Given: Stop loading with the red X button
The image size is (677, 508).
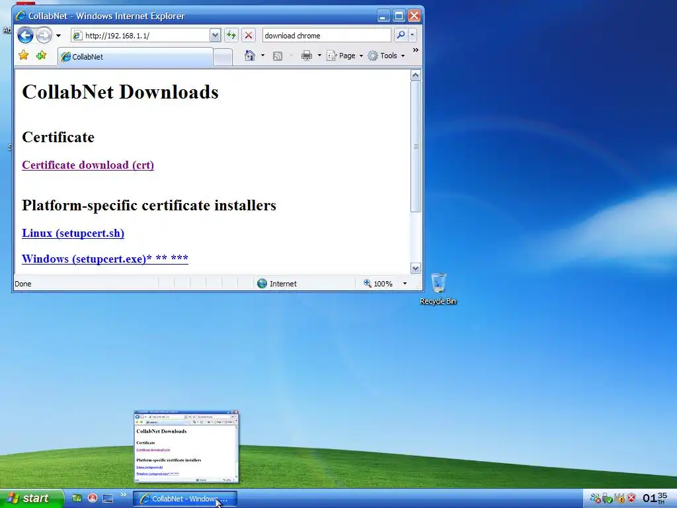Looking at the screenshot, I should 249,36.
